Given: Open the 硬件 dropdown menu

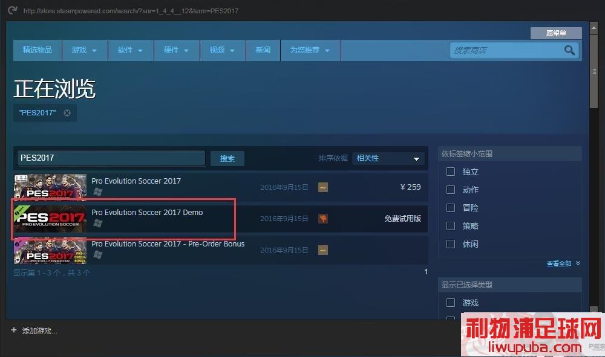Looking at the screenshot, I should click(176, 50).
